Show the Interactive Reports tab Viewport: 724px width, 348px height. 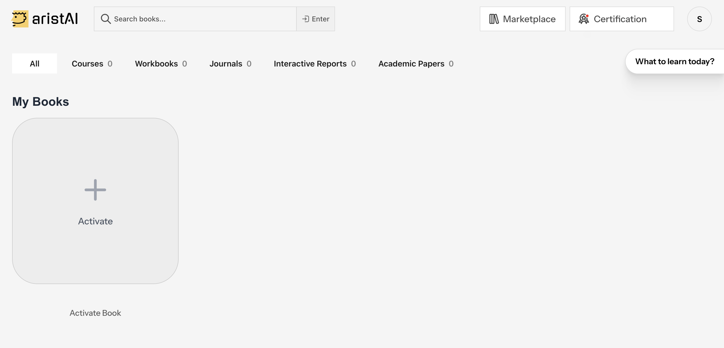pyautogui.click(x=315, y=63)
